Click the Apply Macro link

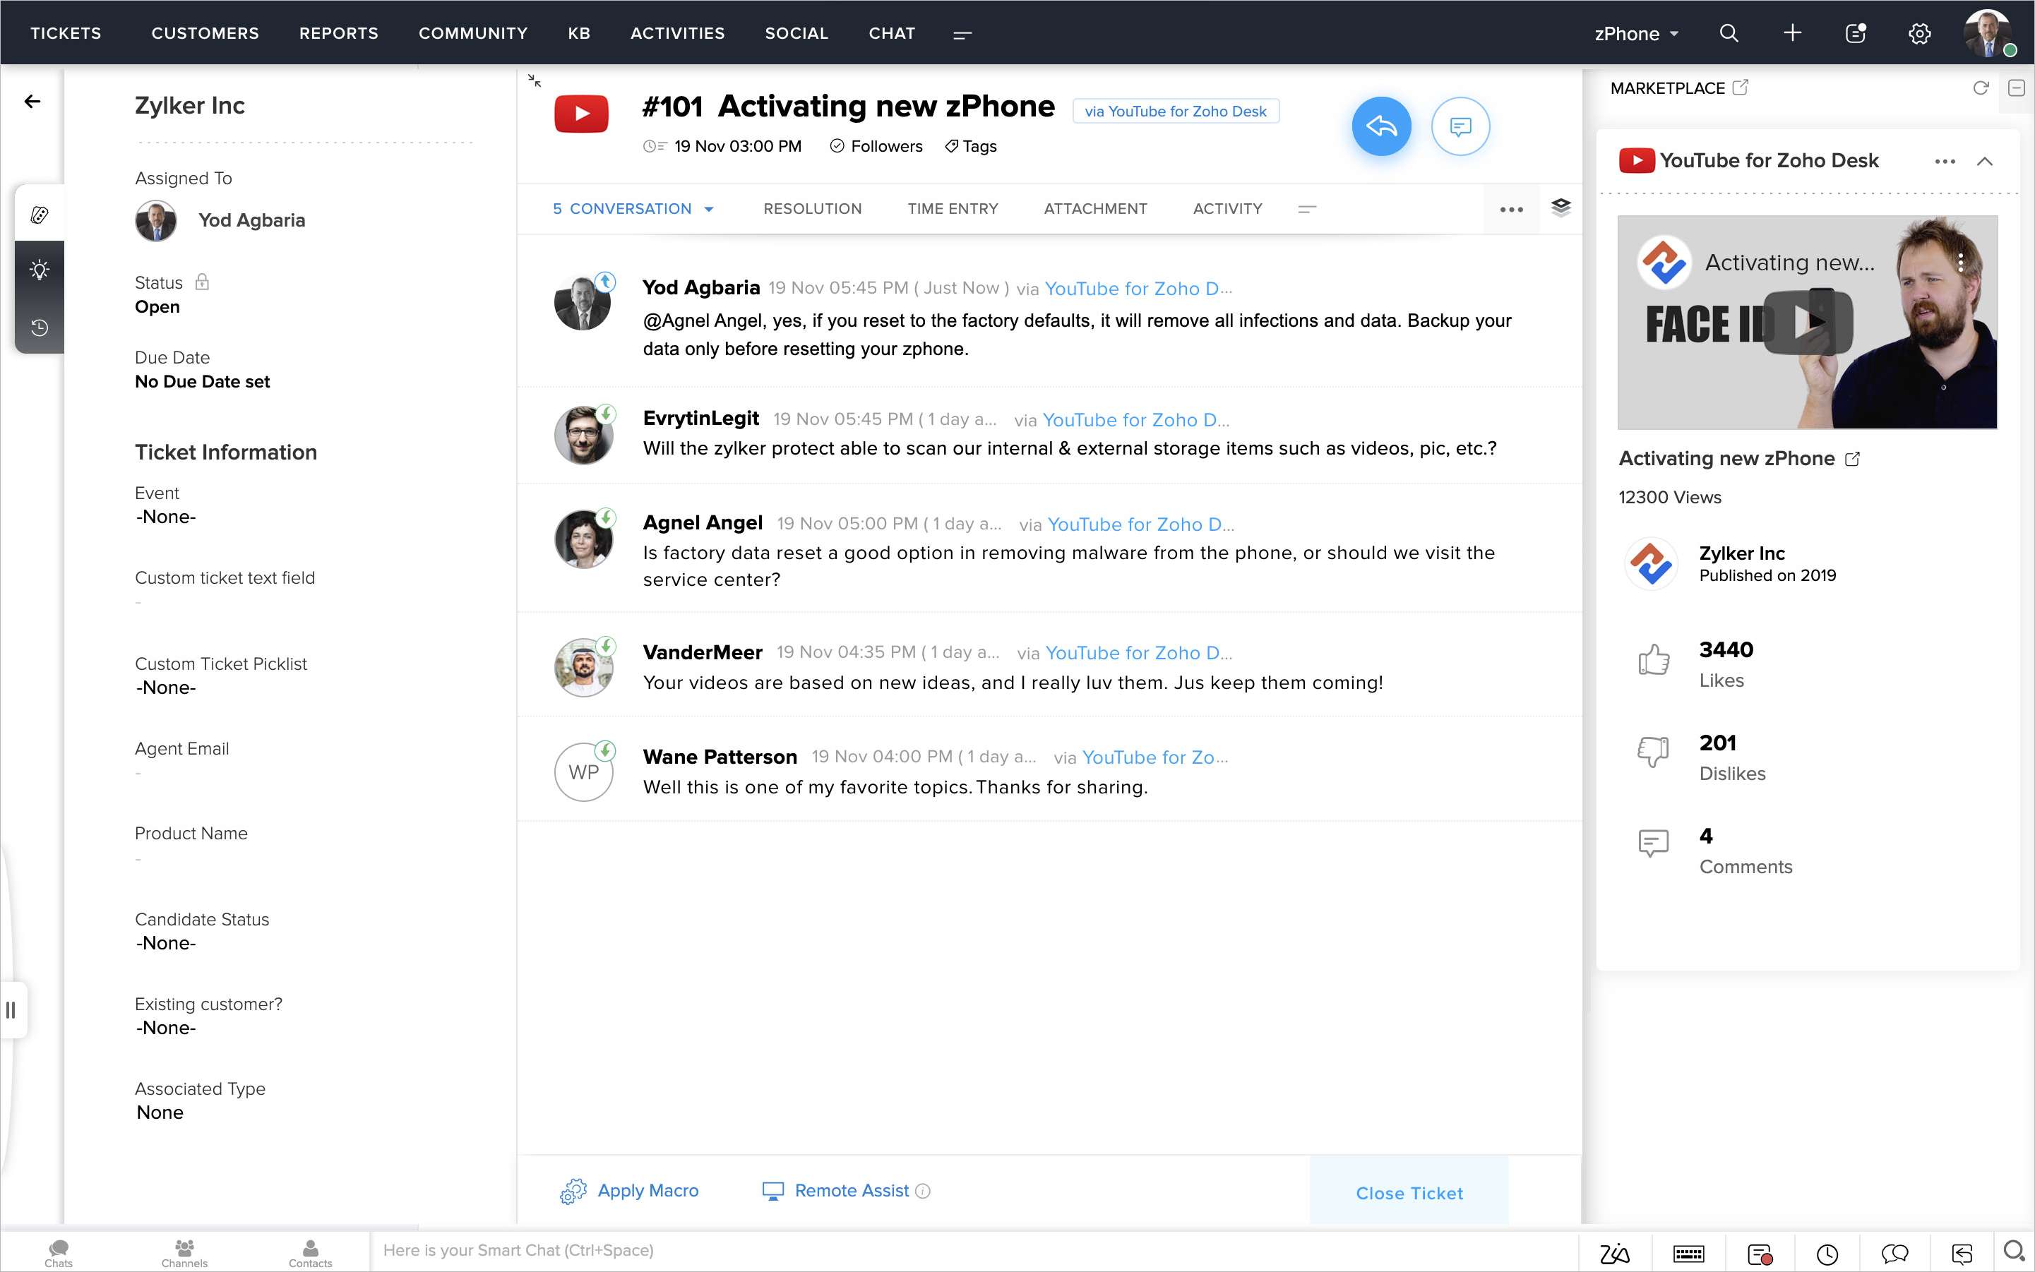(x=646, y=1190)
